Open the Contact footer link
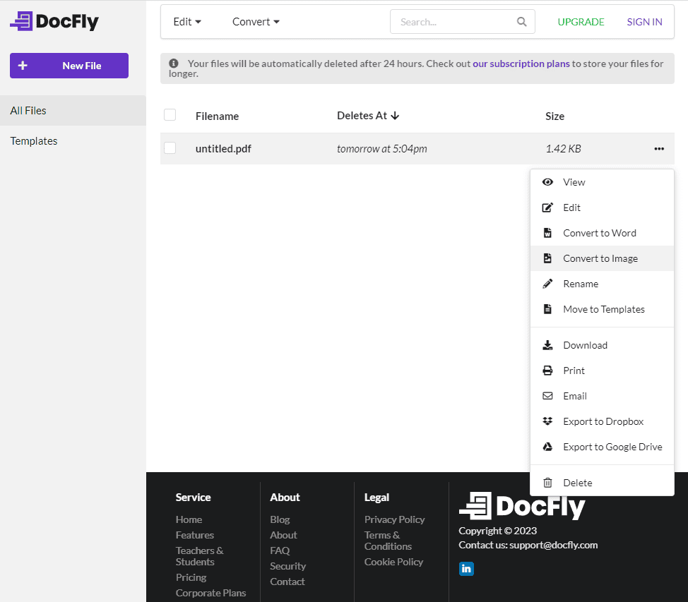Image resolution: width=688 pixels, height=602 pixels. pyautogui.click(x=287, y=582)
